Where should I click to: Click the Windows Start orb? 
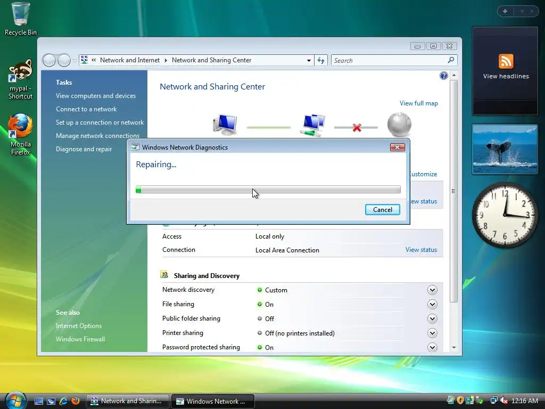pyautogui.click(x=15, y=400)
